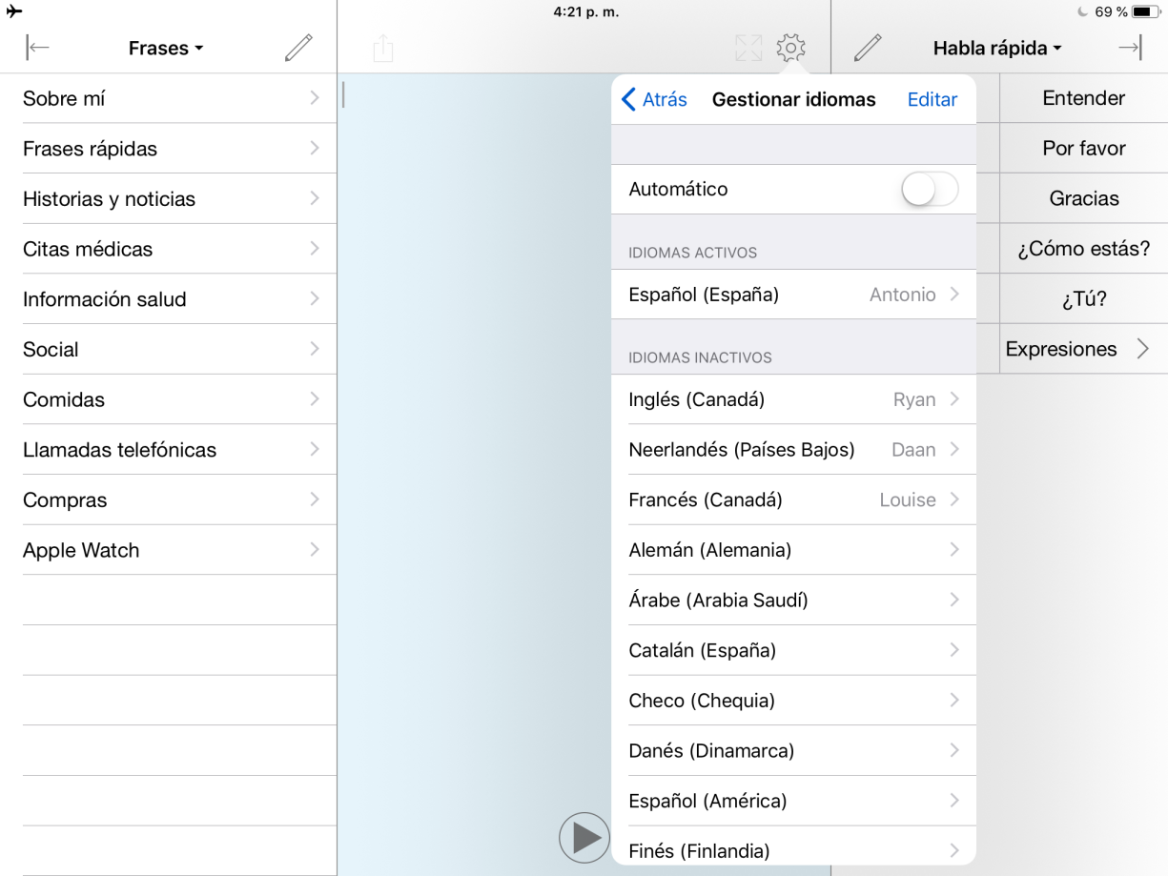Tap the battery icon in status bar
Viewport: 1168px width, 876px height.
pos(1146,12)
